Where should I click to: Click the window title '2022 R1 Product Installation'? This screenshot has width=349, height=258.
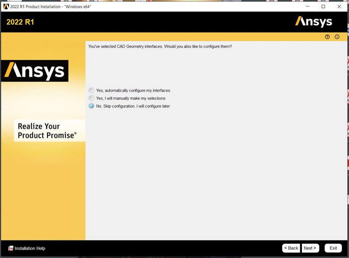[x=51, y=7]
